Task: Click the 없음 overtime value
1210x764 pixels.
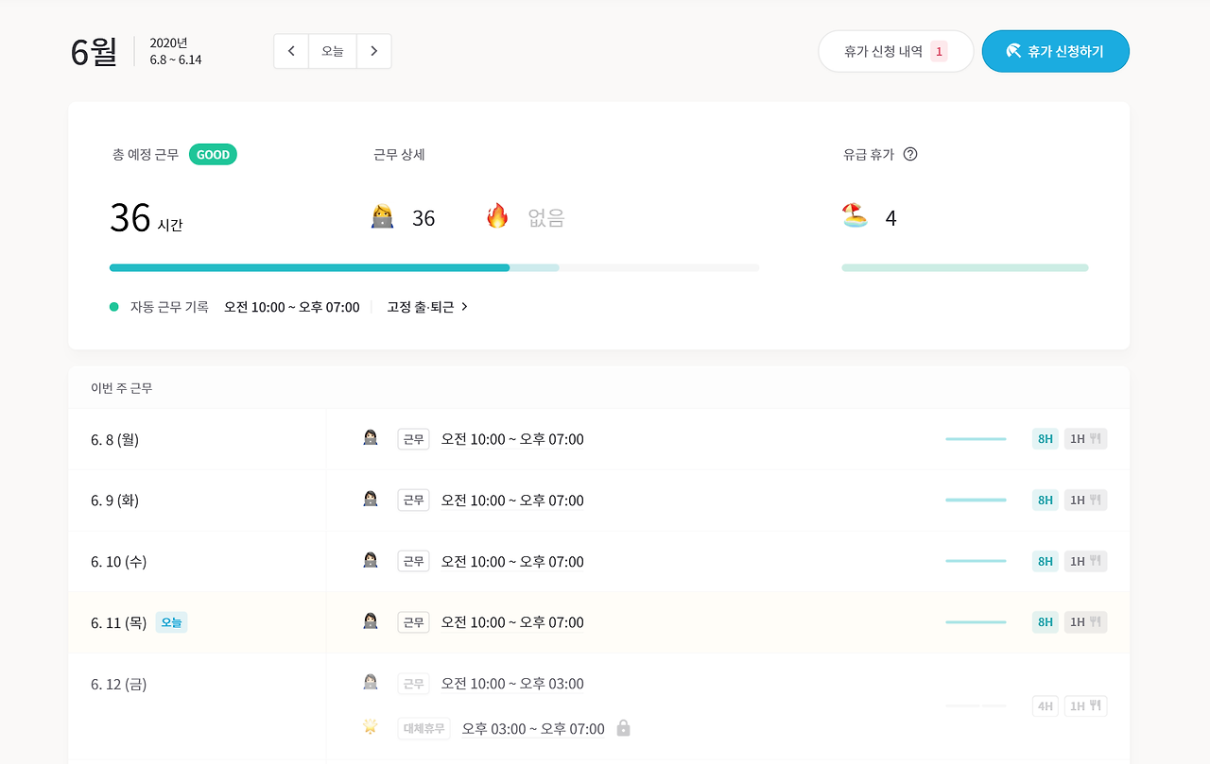Action: pos(546,218)
